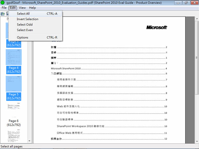Open the File menu
199x149 pixels.
pyautogui.click(x=4, y=8)
